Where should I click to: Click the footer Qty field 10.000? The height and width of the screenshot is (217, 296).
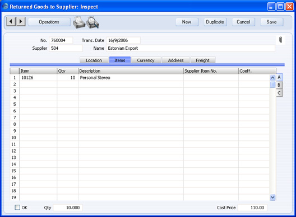pos(68,207)
